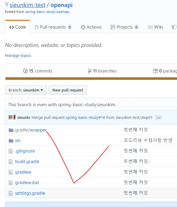The height and width of the screenshot is (207, 177).
Task: Open the src folder
Action: [18, 141]
